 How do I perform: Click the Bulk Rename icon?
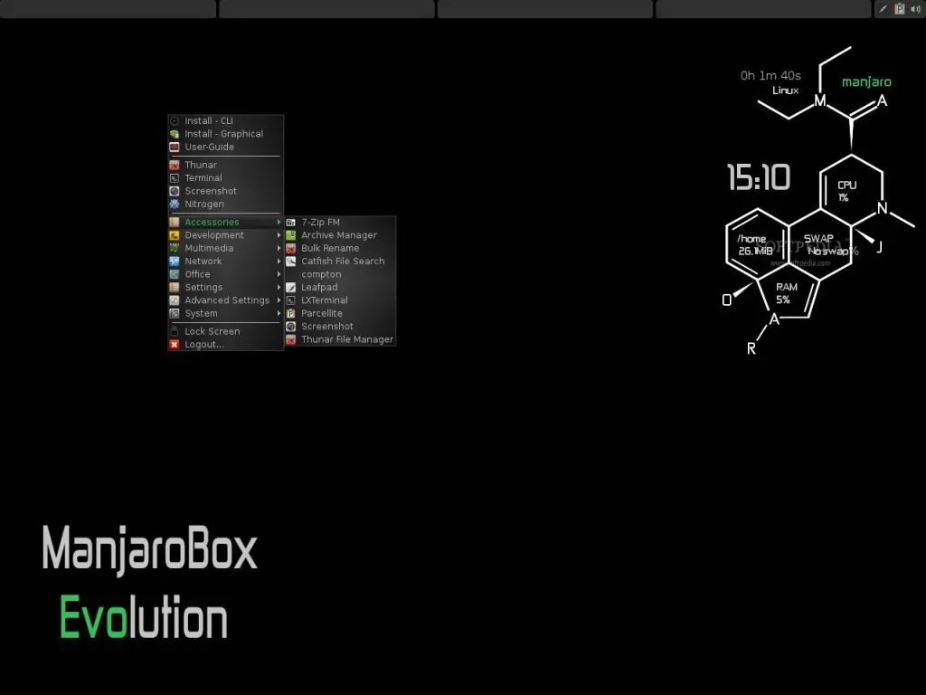click(290, 248)
